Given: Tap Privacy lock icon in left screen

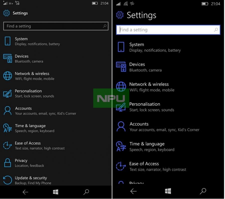Looking at the screenshot, I should 7,163.
